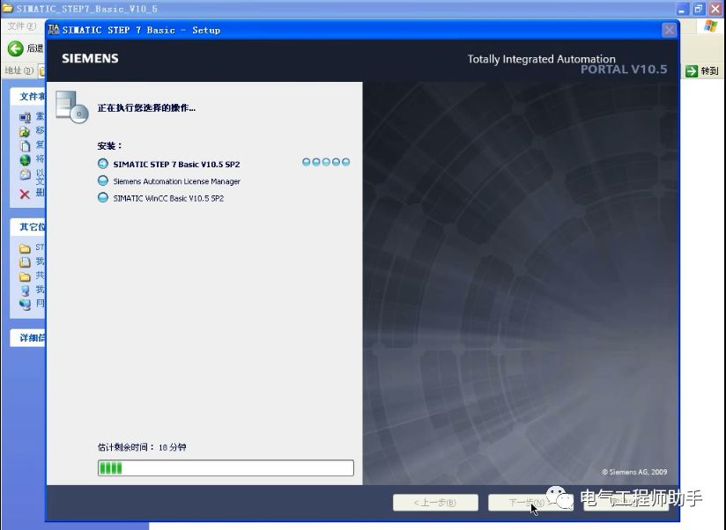Viewport: 726px width, 530px height.
Task: Click the My Documents icon in Other Places
Action: pyautogui.click(x=25, y=262)
